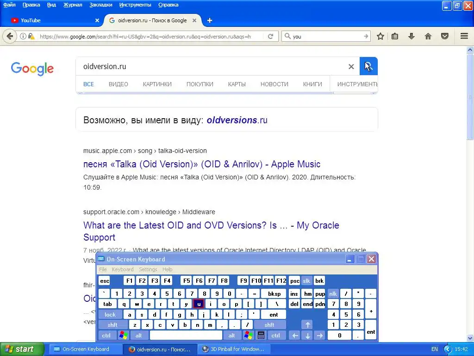Open the Firefox hamburger menu
The height and width of the screenshot is (356, 474).
[x=464, y=36]
